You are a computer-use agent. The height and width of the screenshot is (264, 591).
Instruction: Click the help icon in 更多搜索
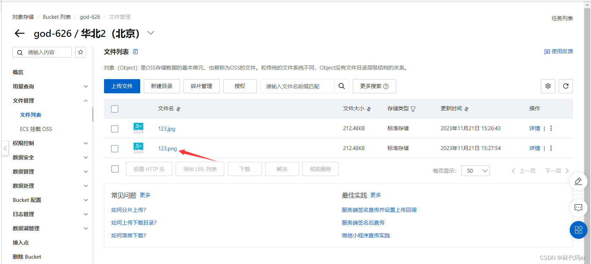click(x=386, y=86)
